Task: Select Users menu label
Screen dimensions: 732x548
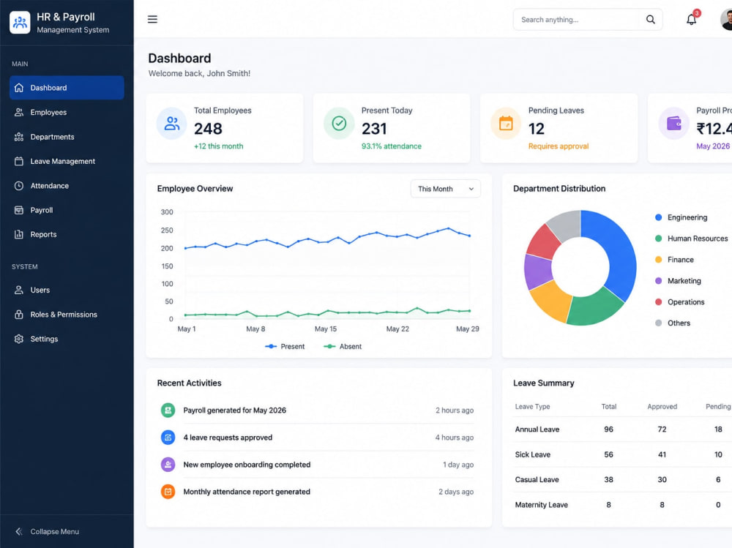Action: point(40,290)
